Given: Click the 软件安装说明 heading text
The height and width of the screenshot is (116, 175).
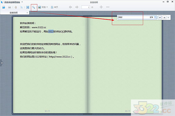Looking at the screenshot, I should click(x=28, y=23).
